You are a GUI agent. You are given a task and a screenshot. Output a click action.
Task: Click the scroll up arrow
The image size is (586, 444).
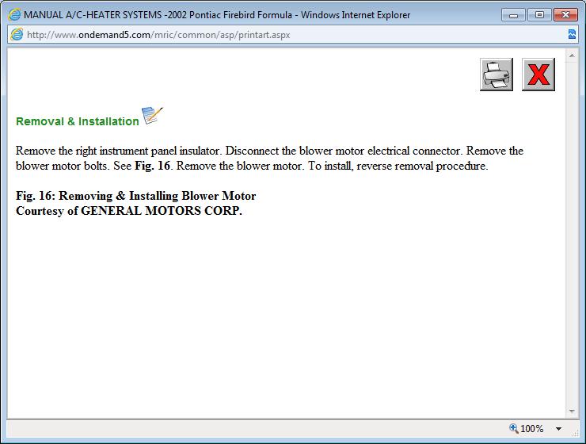point(572,55)
